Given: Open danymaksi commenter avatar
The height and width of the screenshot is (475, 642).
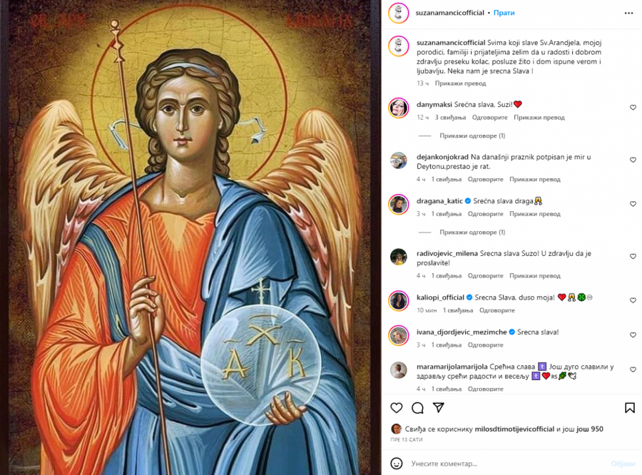Looking at the screenshot, I should click(398, 108).
